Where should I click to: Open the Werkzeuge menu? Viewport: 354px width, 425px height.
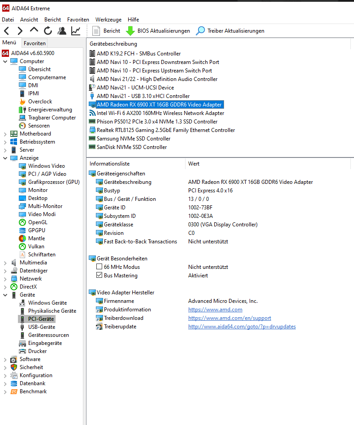108,20
